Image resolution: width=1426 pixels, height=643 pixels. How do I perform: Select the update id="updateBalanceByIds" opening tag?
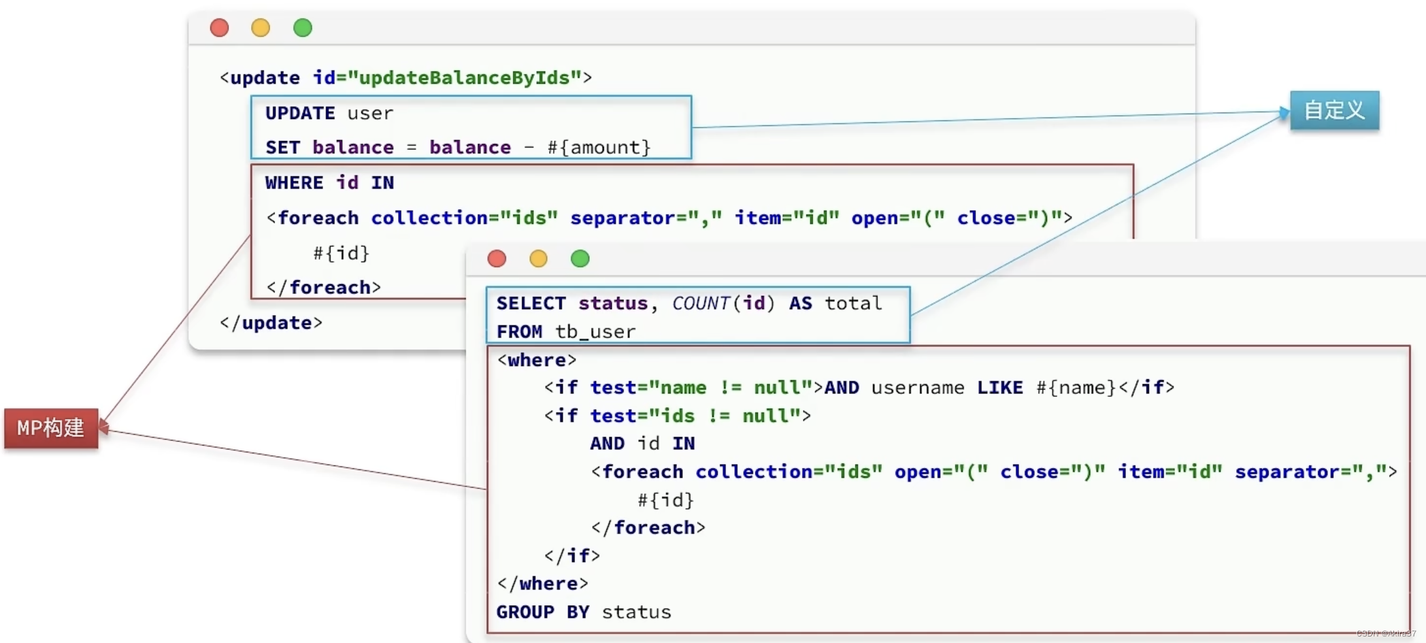(x=406, y=78)
